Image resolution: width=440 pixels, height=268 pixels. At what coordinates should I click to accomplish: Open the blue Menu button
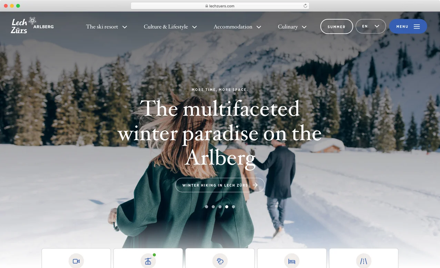click(408, 27)
